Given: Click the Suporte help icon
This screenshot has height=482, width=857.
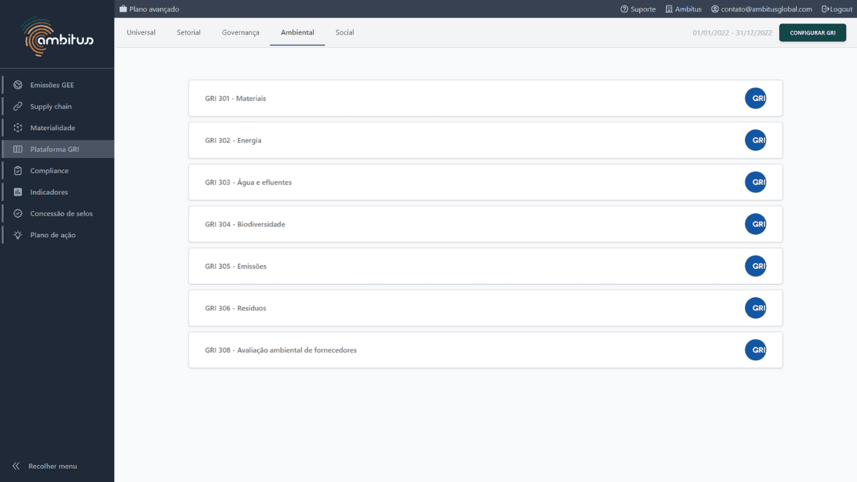Looking at the screenshot, I should tap(625, 9).
